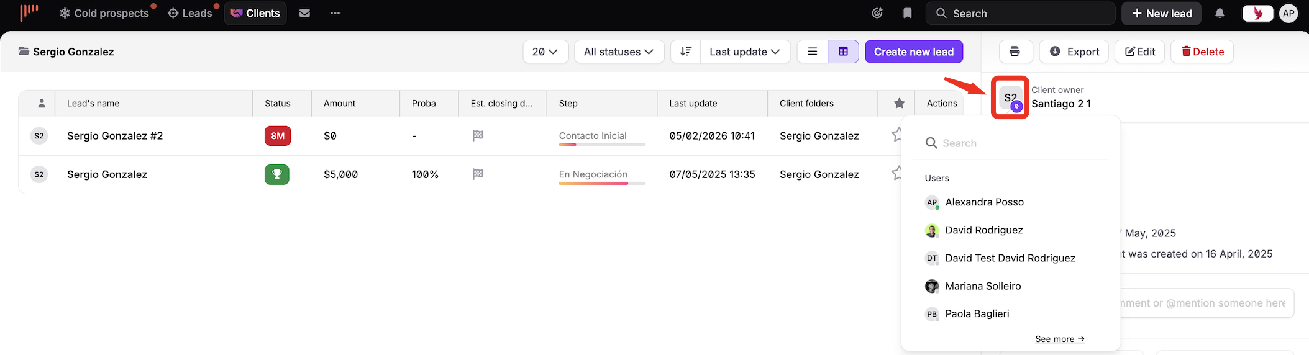The height and width of the screenshot is (355, 1309).
Task: Open the email envelope icon
Action: coord(304,13)
